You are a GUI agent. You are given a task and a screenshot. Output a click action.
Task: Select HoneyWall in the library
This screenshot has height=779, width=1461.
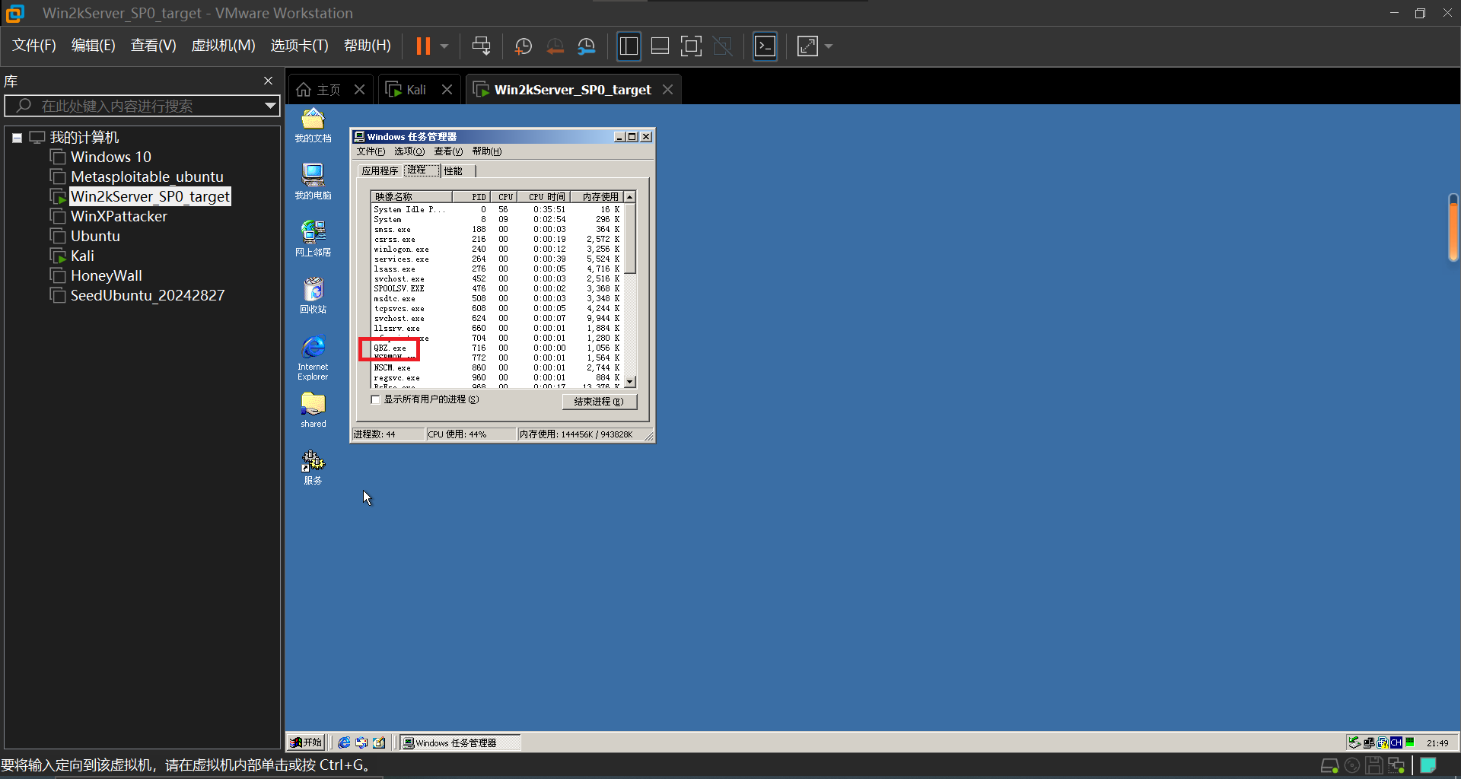[x=106, y=275]
